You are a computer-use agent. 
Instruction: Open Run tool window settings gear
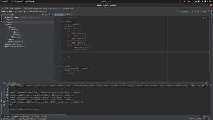[x=206, y=83]
